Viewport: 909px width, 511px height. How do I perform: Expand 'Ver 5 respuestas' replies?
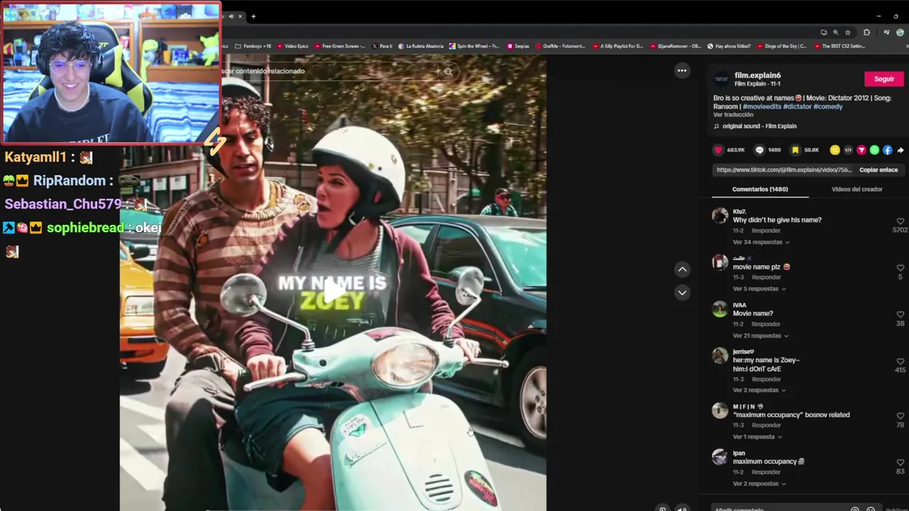tap(759, 289)
